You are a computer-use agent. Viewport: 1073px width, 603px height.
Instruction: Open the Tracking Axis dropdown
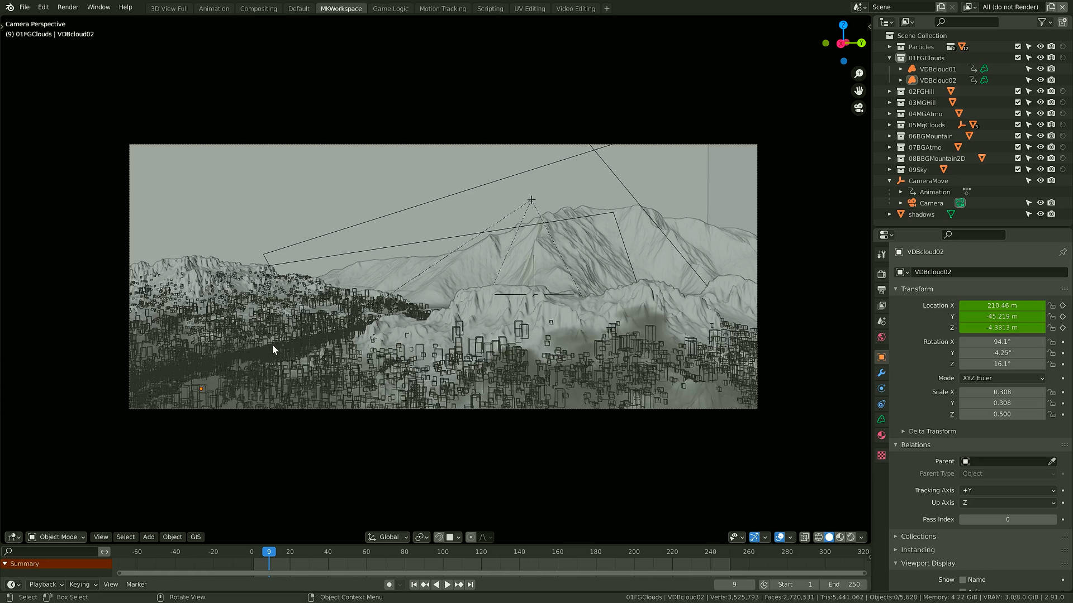point(1008,490)
